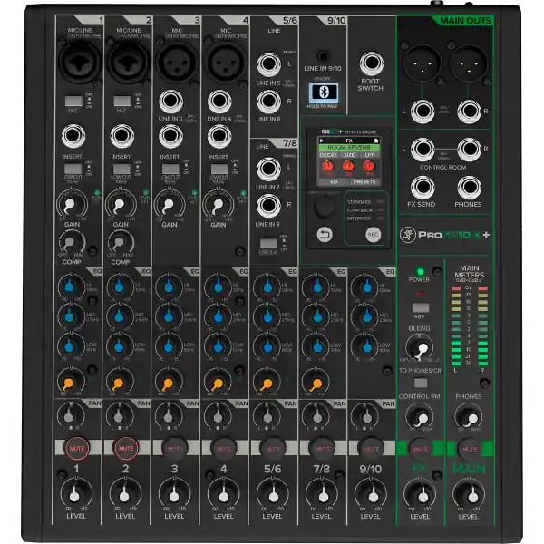544x544 pixels.
Task: Toggle the channel 4 LOW CUT switch
Action: (219, 169)
